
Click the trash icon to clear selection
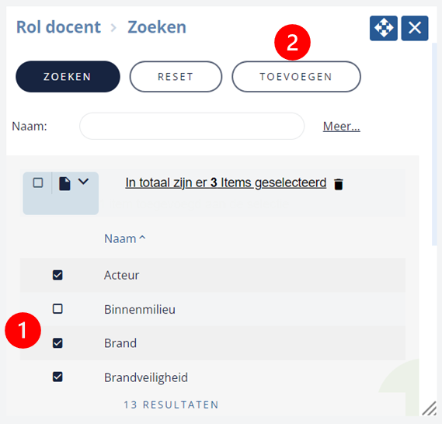338,184
